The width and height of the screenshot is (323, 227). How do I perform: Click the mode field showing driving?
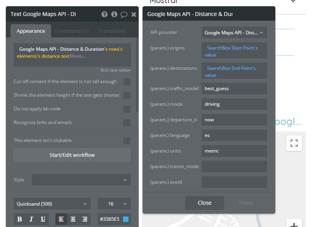[234, 104]
